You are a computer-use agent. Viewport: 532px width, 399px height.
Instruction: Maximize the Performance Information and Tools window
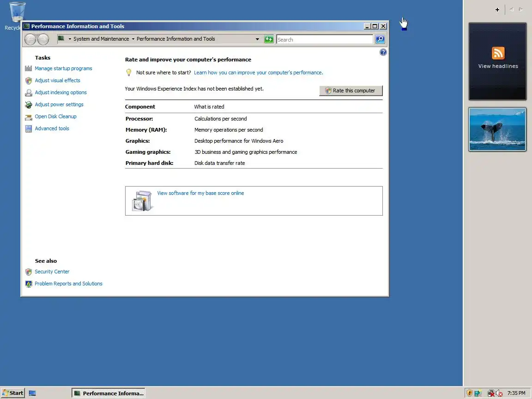375,26
